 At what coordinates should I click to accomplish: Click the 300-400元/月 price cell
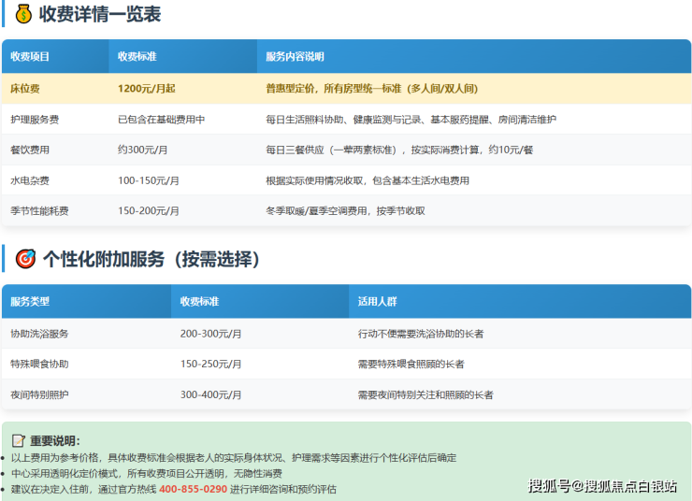point(210,394)
